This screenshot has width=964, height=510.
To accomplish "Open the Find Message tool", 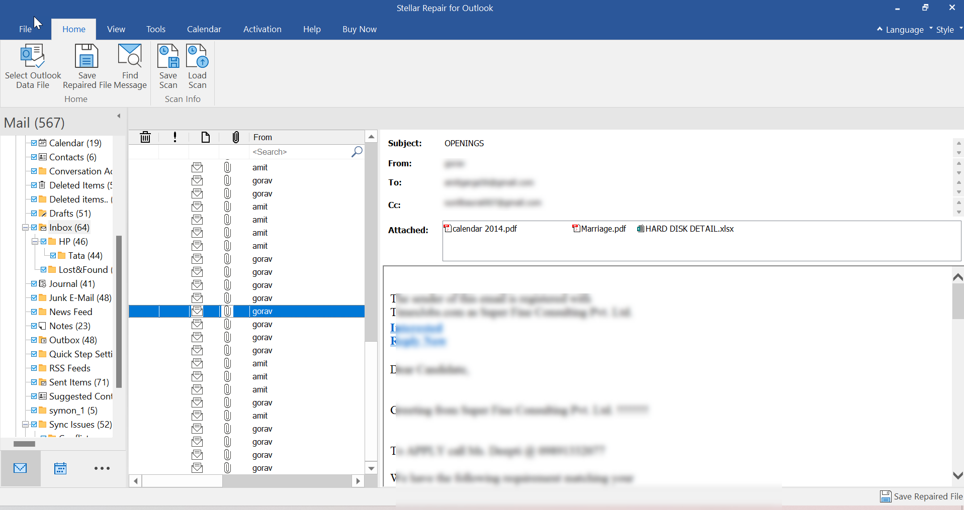I will pyautogui.click(x=130, y=56).
